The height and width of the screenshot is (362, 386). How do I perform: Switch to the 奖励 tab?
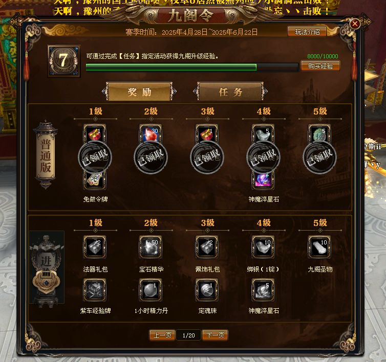(x=139, y=92)
